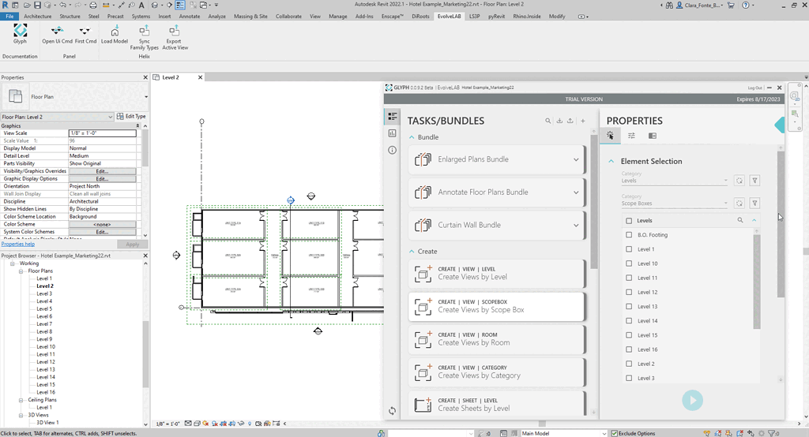Check Level 1 in Levels list
Image resolution: width=809 pixels, height=437 pixels.
coord(628,249)
